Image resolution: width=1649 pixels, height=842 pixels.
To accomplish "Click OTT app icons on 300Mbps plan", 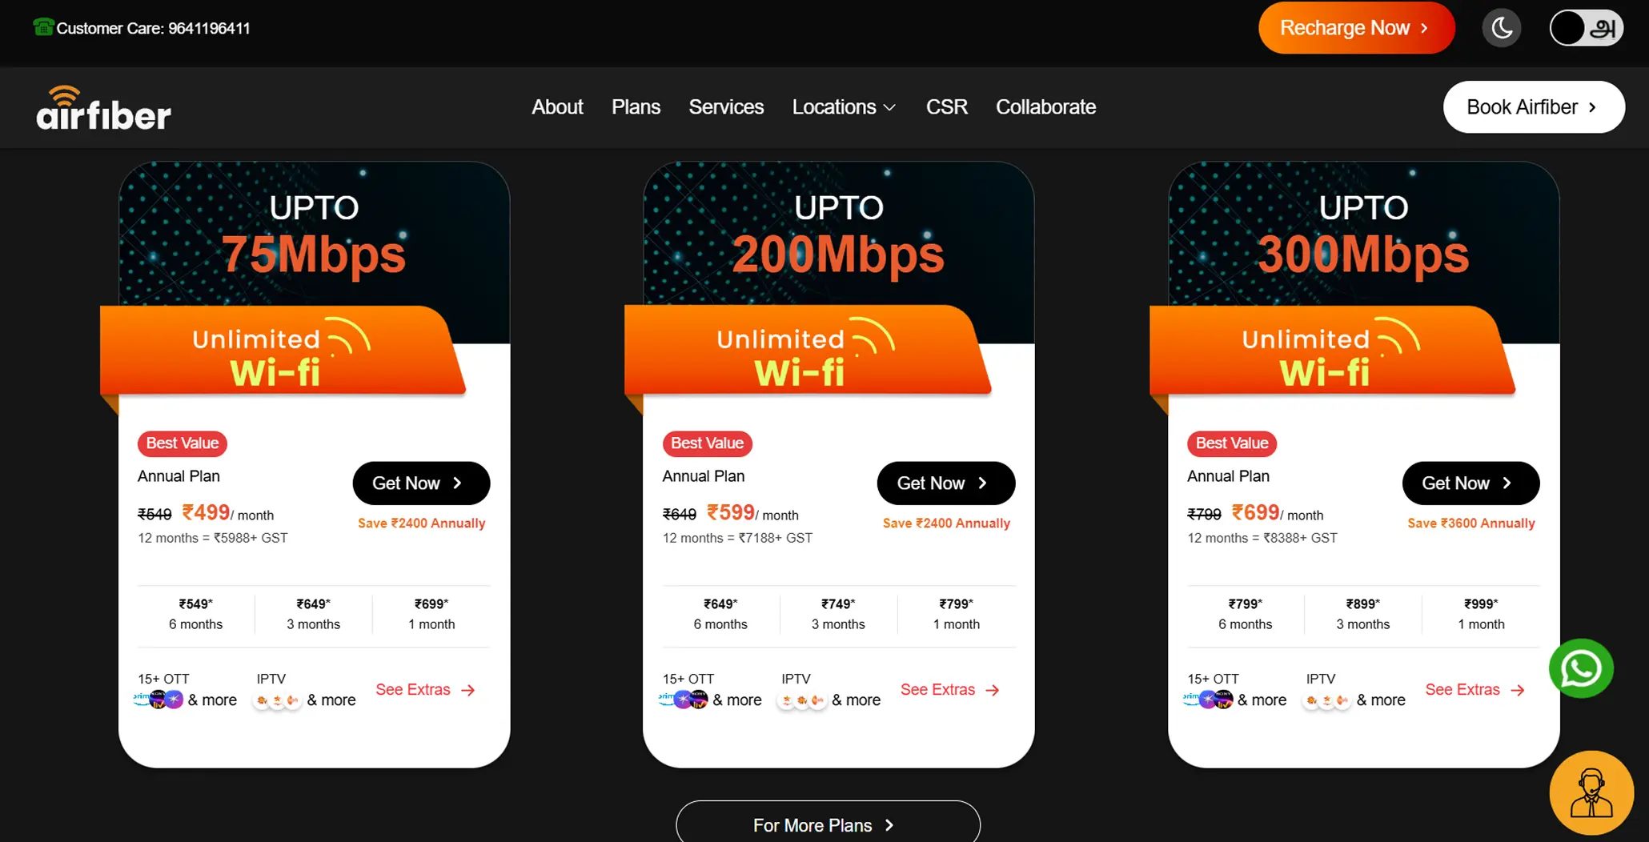I will [1208, 700].
